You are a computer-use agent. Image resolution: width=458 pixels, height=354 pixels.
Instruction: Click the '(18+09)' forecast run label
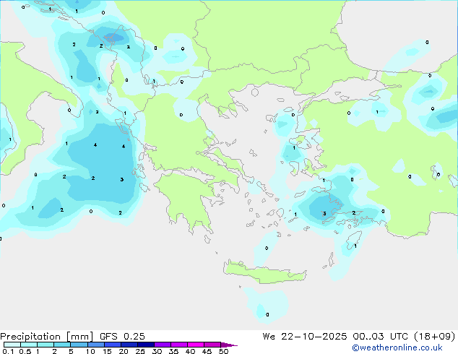tap(435, 337)
